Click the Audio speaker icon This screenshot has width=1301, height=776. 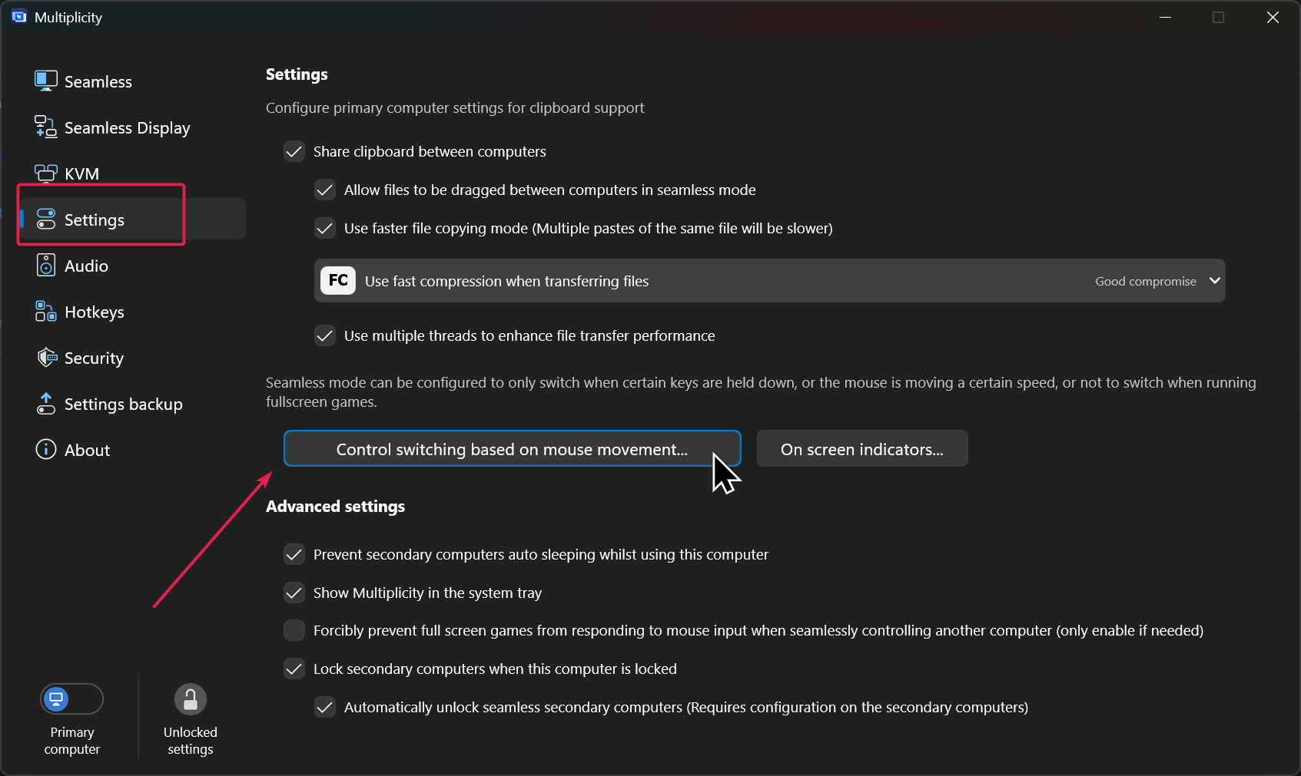[x=46, y=266]
